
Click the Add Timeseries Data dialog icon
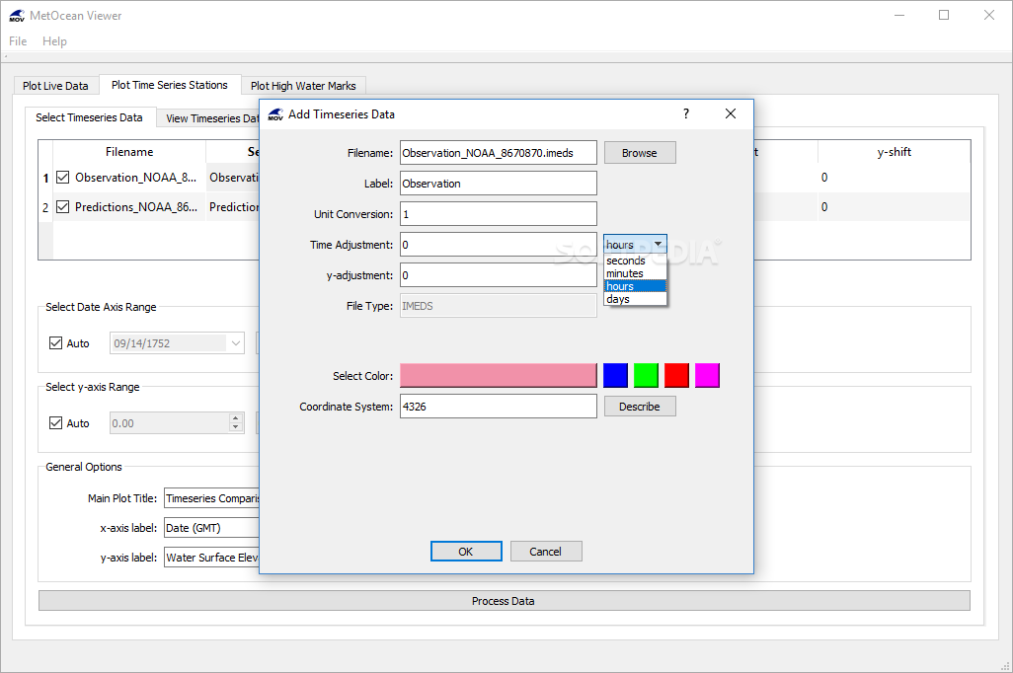[275, 114]
